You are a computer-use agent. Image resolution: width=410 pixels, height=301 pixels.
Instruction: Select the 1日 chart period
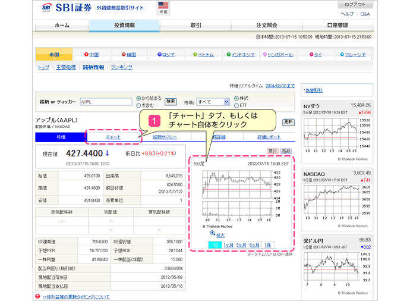point(215,245)
